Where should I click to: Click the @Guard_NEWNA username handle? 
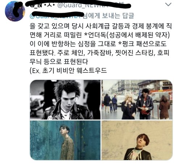(x=82, y=5)
